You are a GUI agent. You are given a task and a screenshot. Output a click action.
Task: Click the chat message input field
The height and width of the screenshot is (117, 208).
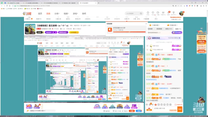point(165,109)
